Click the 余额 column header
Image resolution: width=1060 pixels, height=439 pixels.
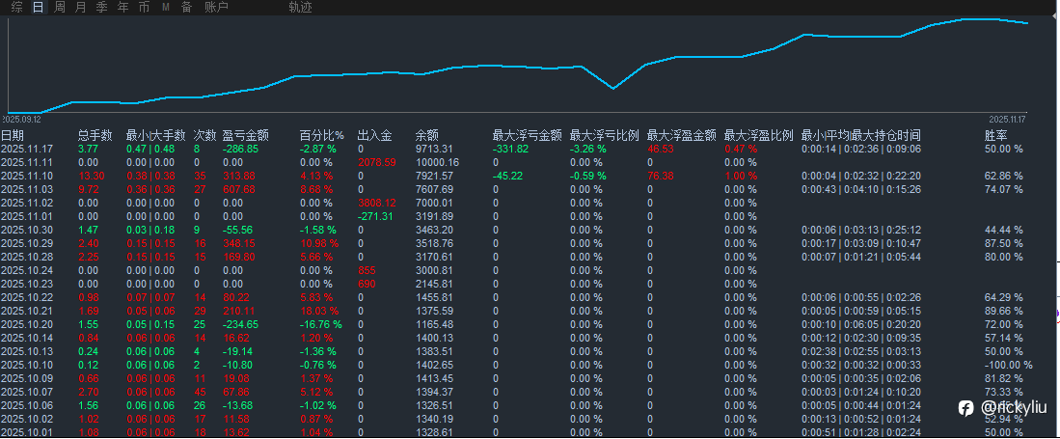click(x=427, y=135)
